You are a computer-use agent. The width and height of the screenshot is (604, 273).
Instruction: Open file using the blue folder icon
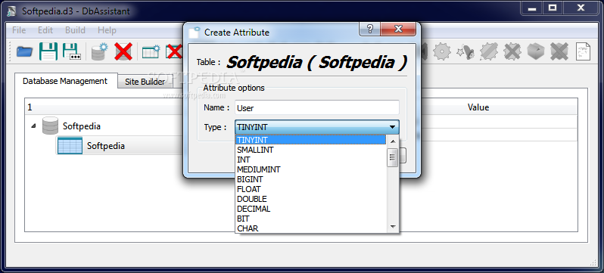[x=24, y=51]
